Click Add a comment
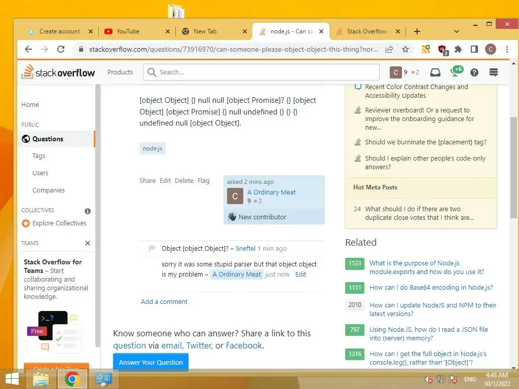This screenshot has height=389, width=519. [x=164, y=302]
